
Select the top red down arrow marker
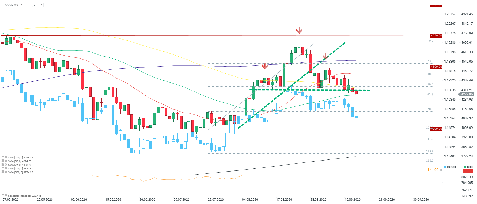coord(299,30)
